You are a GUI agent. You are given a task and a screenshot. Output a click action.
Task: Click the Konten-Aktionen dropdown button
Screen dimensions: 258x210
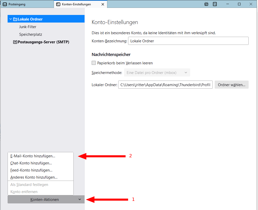[x=46, y=200]
